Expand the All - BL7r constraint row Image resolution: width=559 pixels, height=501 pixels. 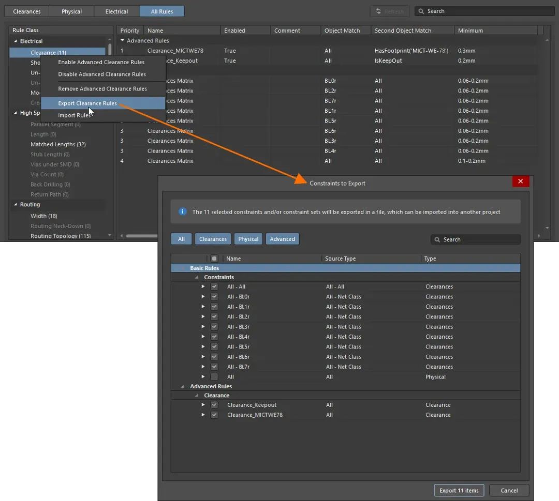pos(203,367)
